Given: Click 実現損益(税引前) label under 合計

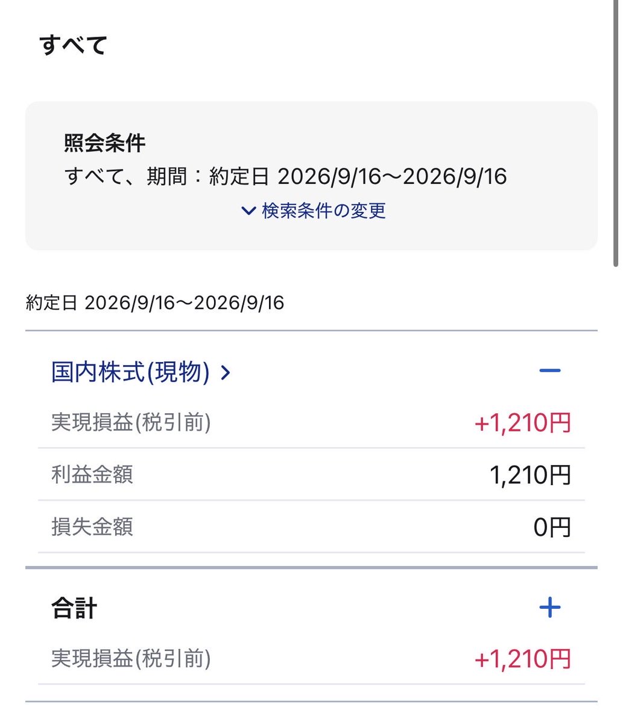Looking at the screenshot, I should (131, 659).
